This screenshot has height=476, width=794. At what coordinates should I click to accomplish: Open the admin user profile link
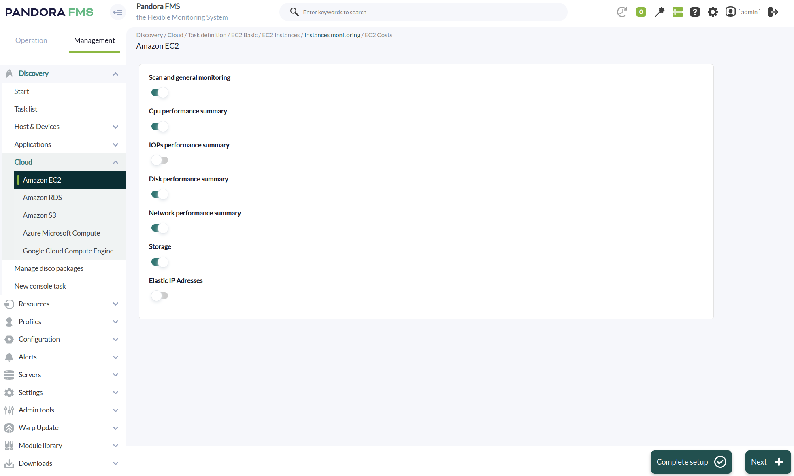743,12
